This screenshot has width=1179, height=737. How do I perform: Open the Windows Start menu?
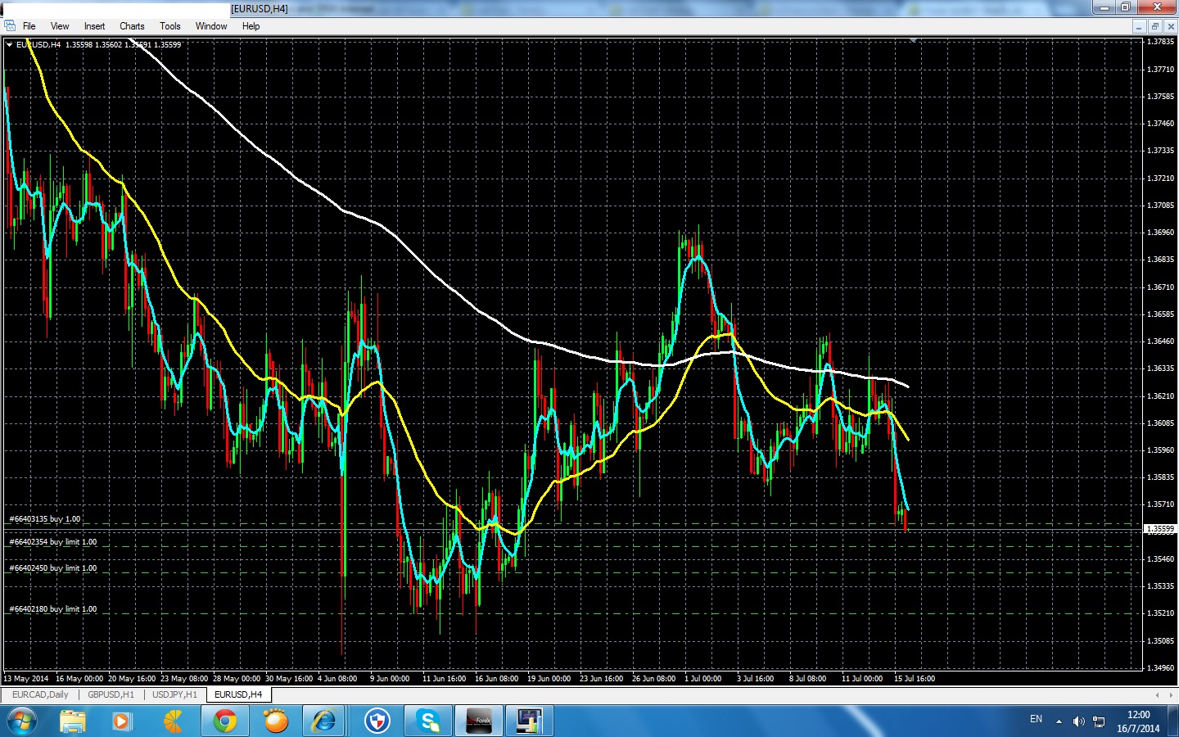(x=21, y=721)
